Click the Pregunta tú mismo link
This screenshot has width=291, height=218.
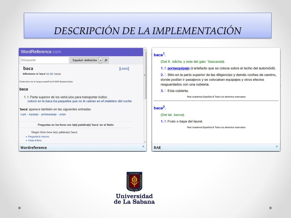[39, 137]
